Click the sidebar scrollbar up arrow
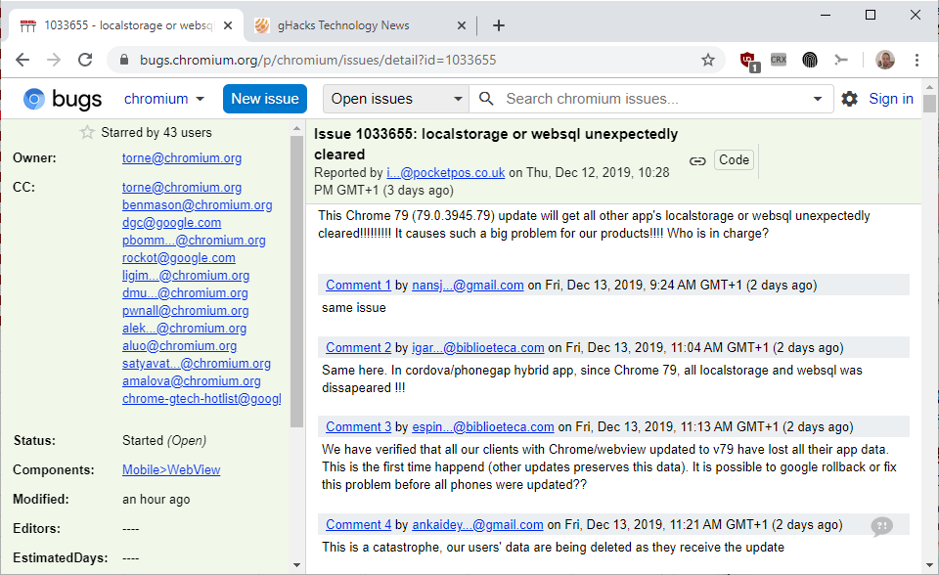This screenshot has height=575, width=939. [x=297, y=128]
